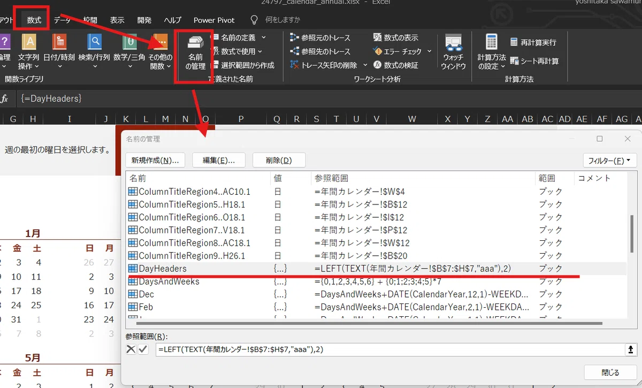The width and height of the screenshot is (642, 388).
Task: Open the 数学/三角 function library
Action: click(x=129, y=51)
